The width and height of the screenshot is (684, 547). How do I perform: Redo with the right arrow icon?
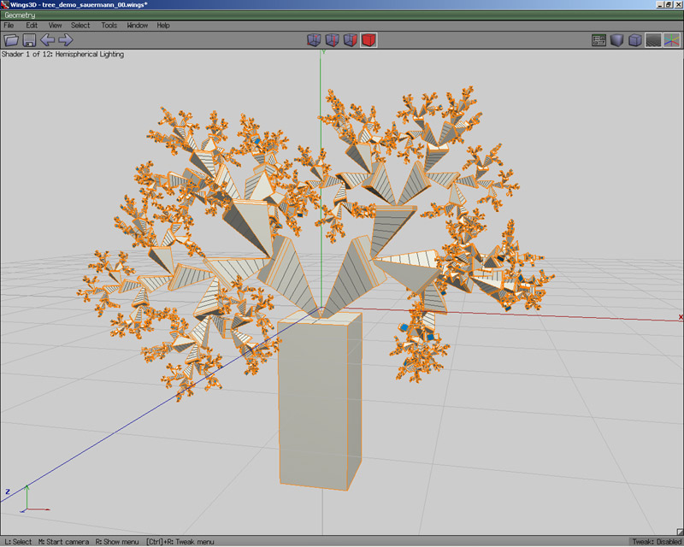point(66,40)
